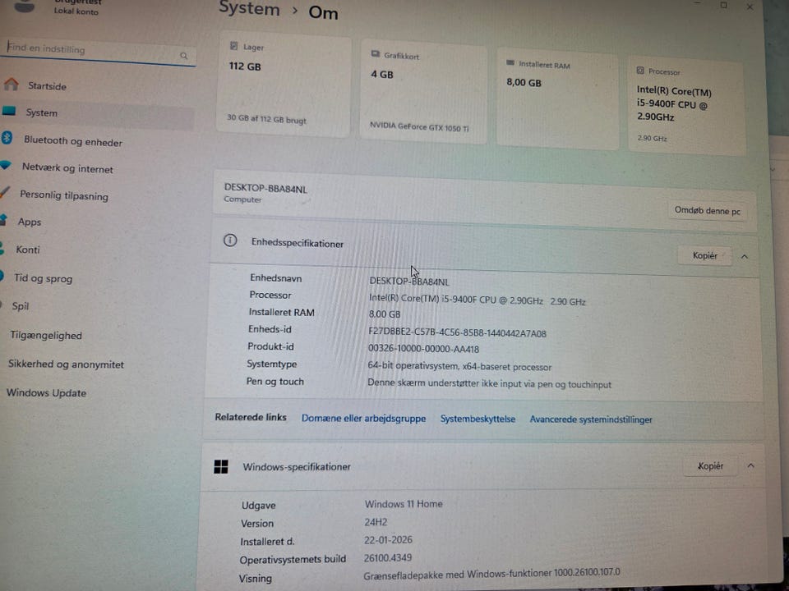Click the Personlig tilpasning brush icon
The height and width of the screenshot is (591, 789).
point(5,192)
